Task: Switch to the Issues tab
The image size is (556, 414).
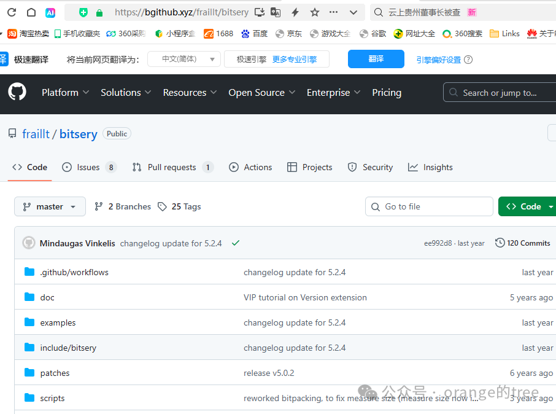Action: pyautogui.click(x=89, y=167)
